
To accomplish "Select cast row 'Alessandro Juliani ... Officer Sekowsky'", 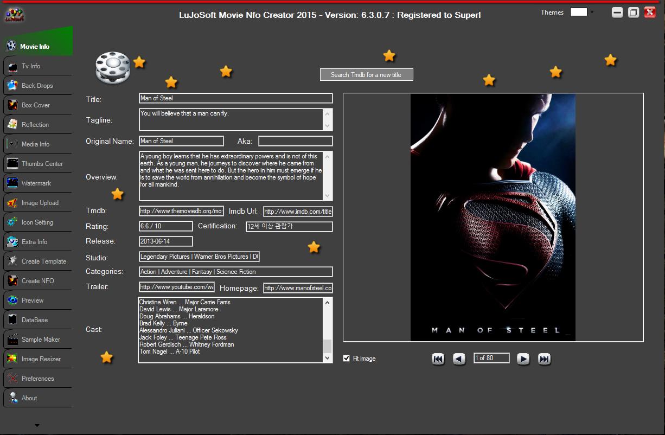I will (x=188, y=330).
